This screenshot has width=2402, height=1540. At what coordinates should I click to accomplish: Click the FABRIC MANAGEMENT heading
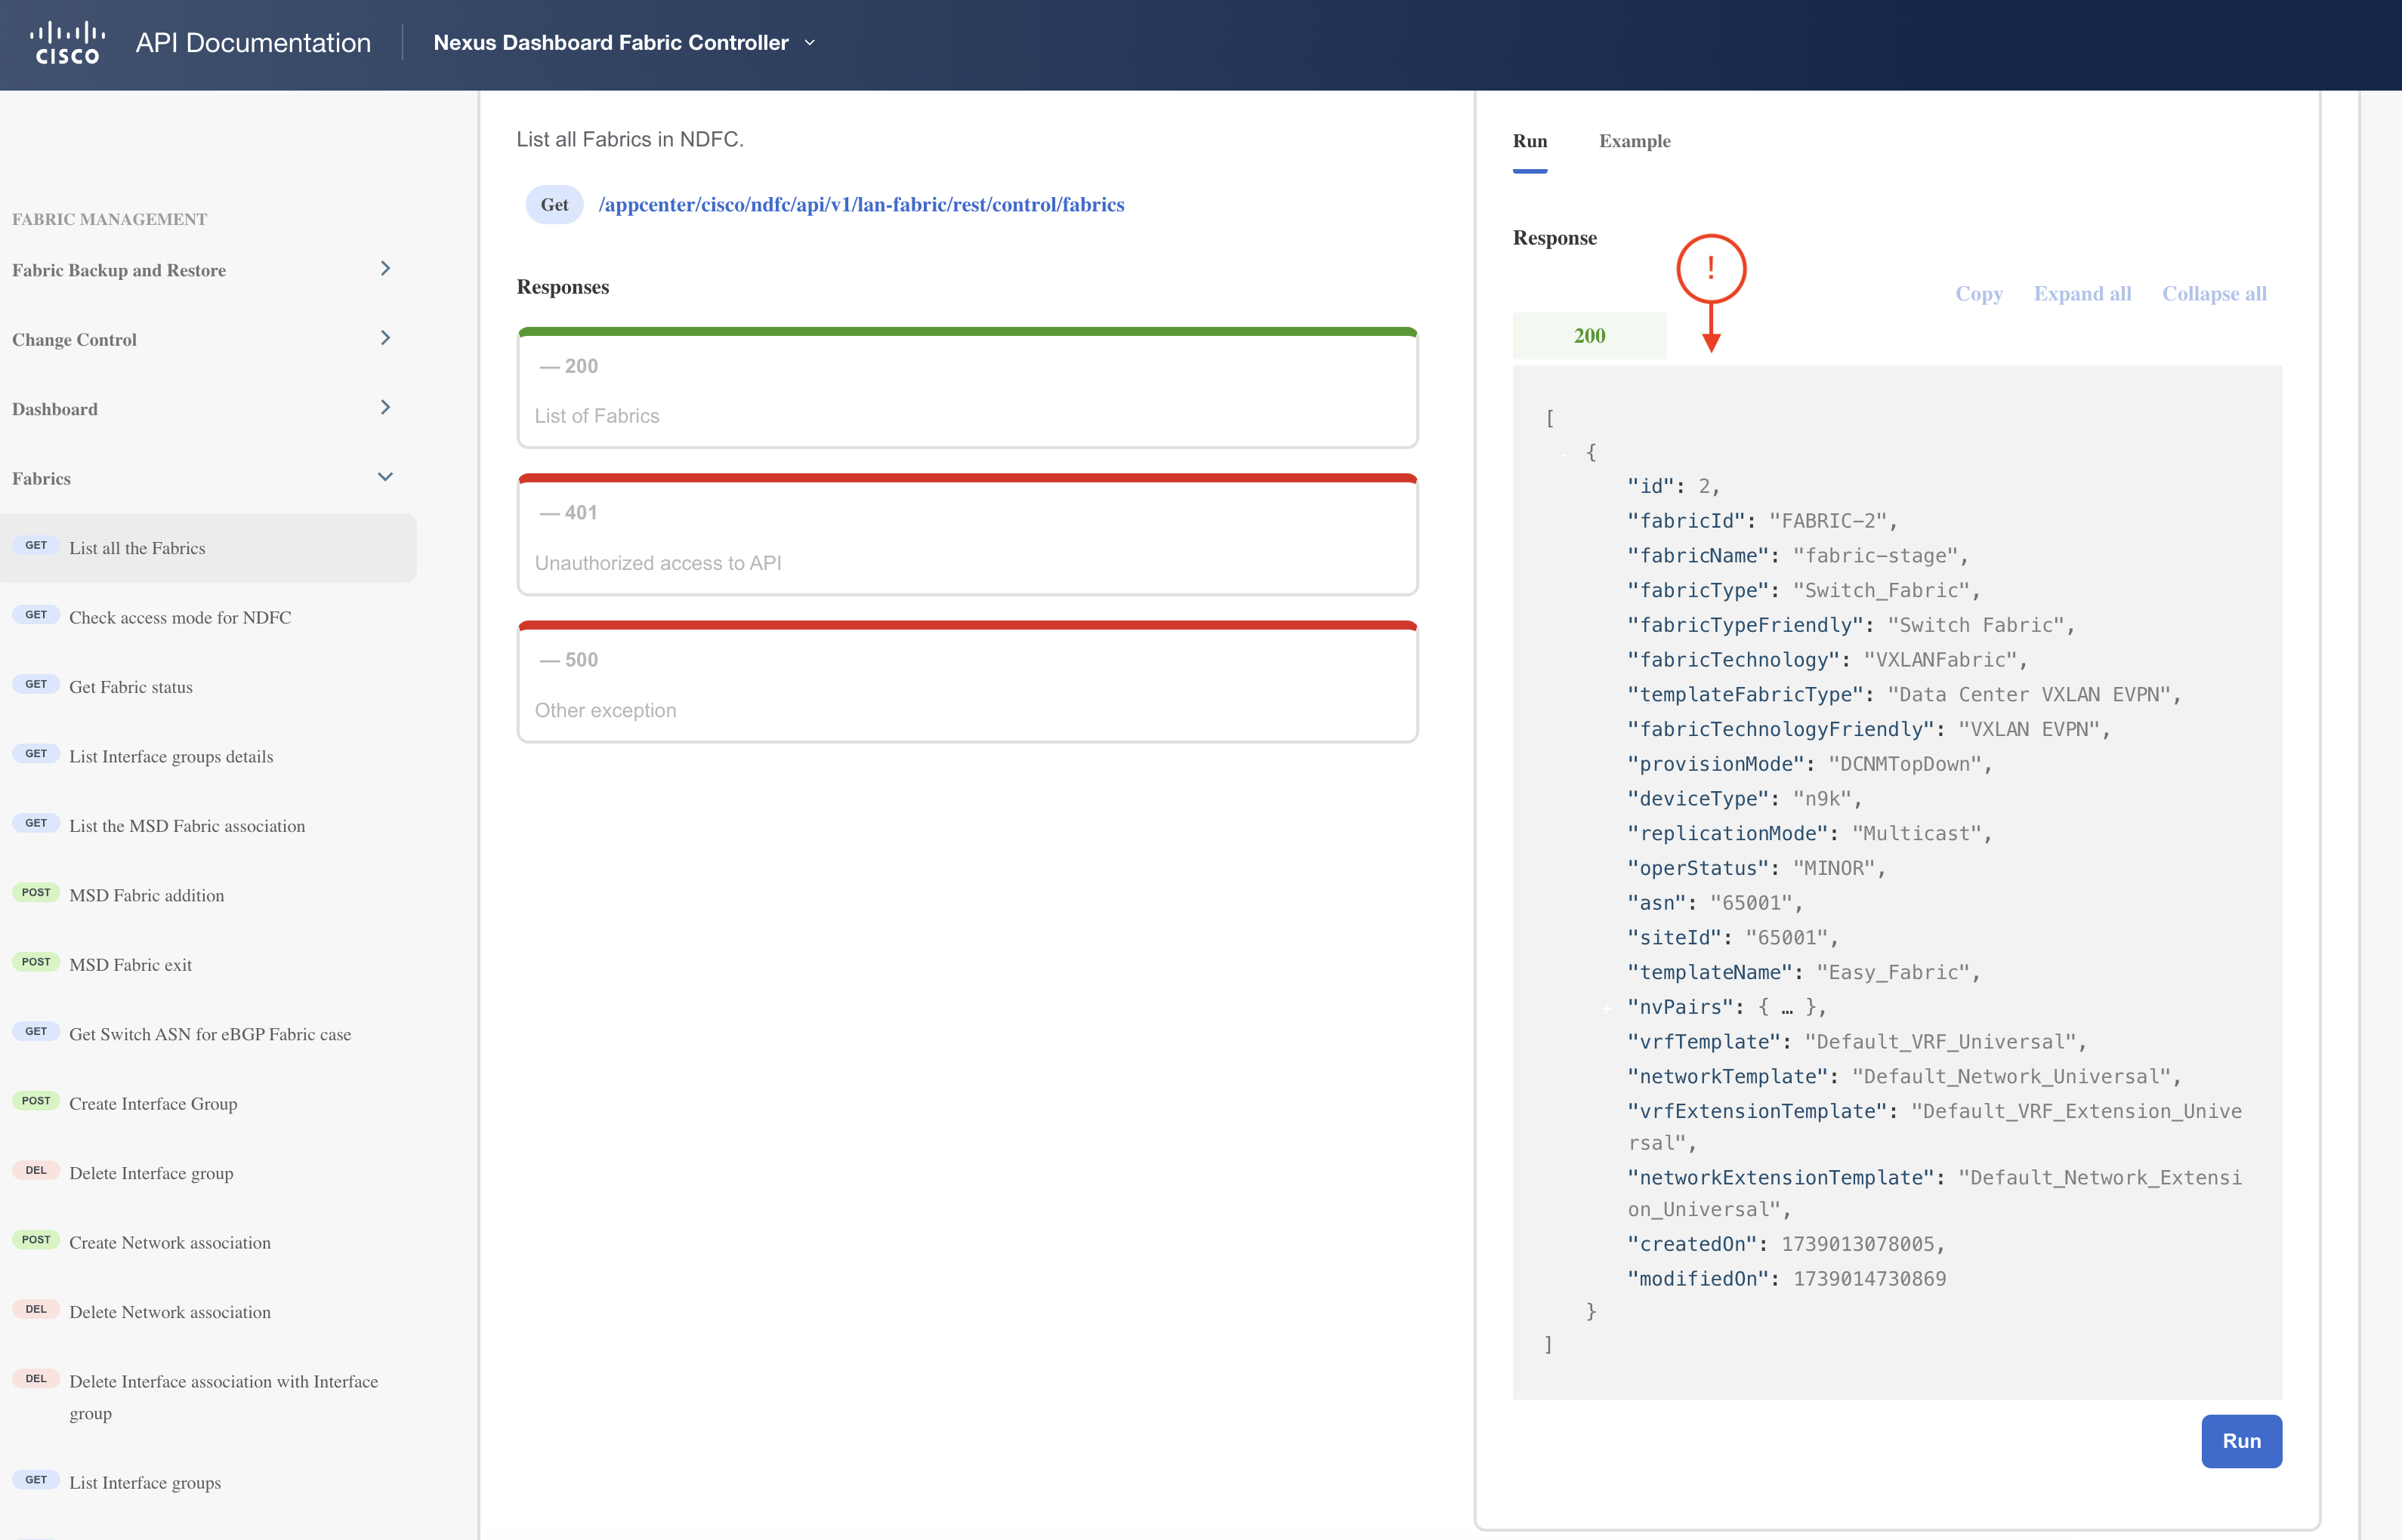click(109, 219)
